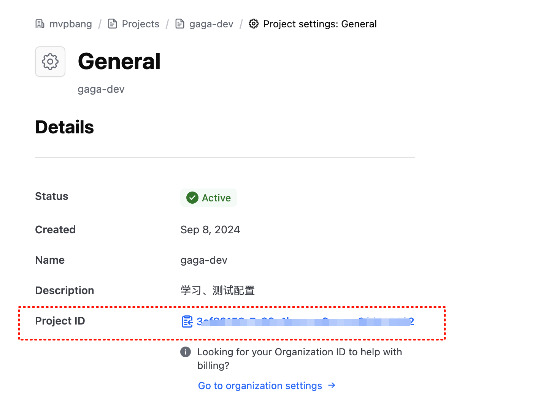Image resolution: width=543 pixels, height=399 pixels.
Task: Click the Chinese description text value
Action: [218, 291]
